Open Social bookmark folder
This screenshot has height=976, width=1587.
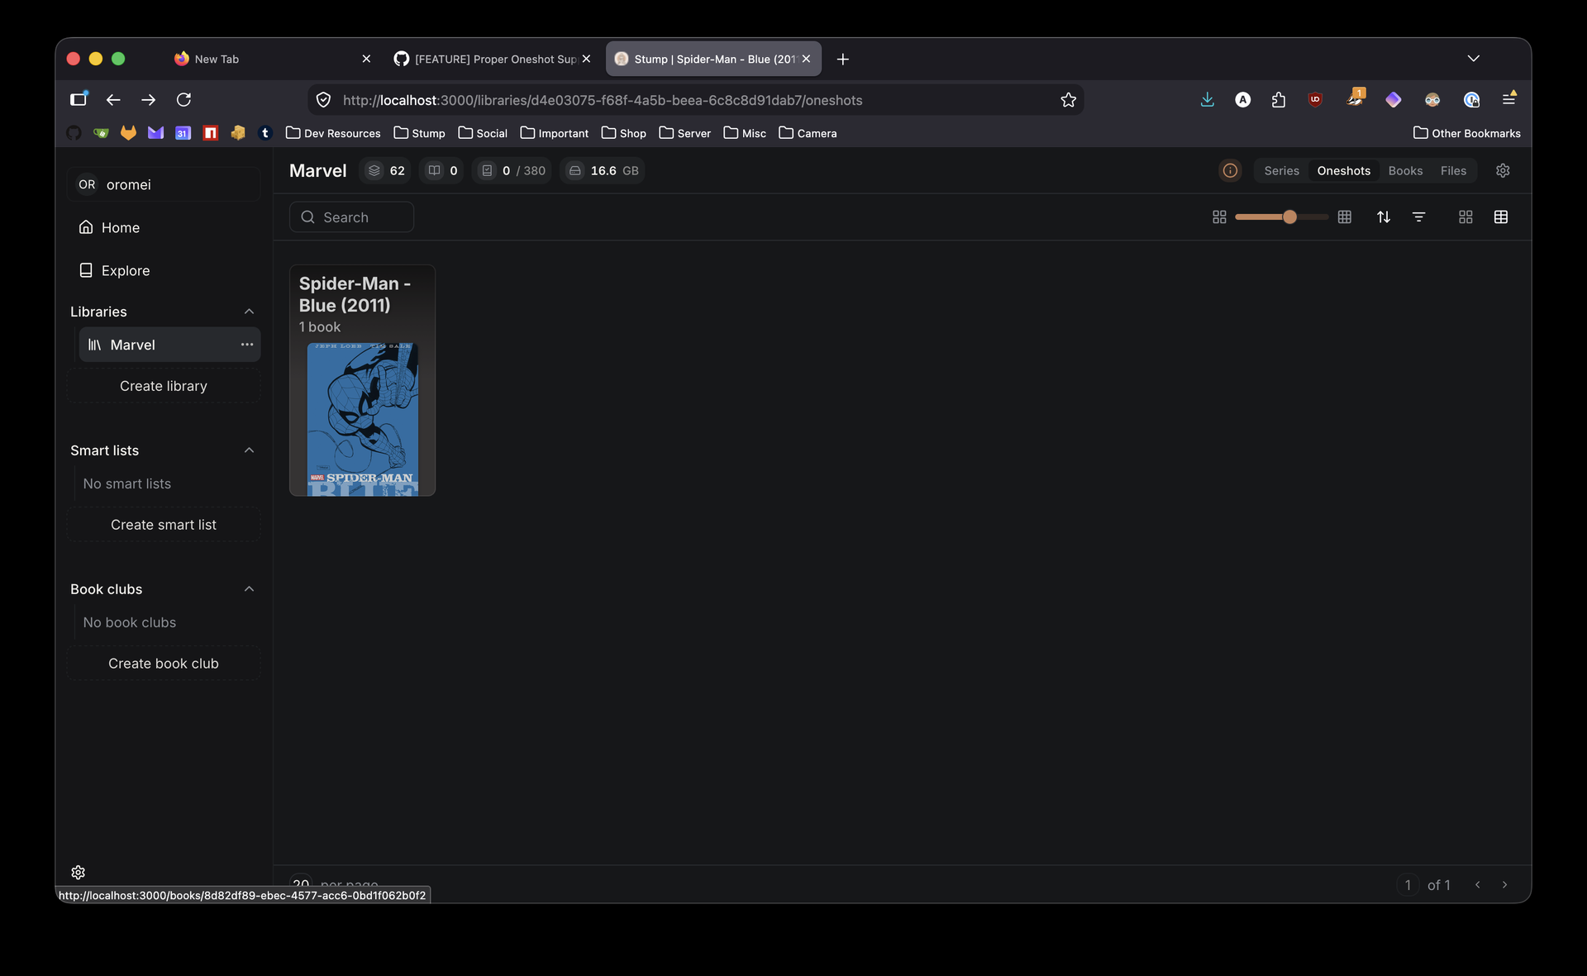tap(483, 133)
